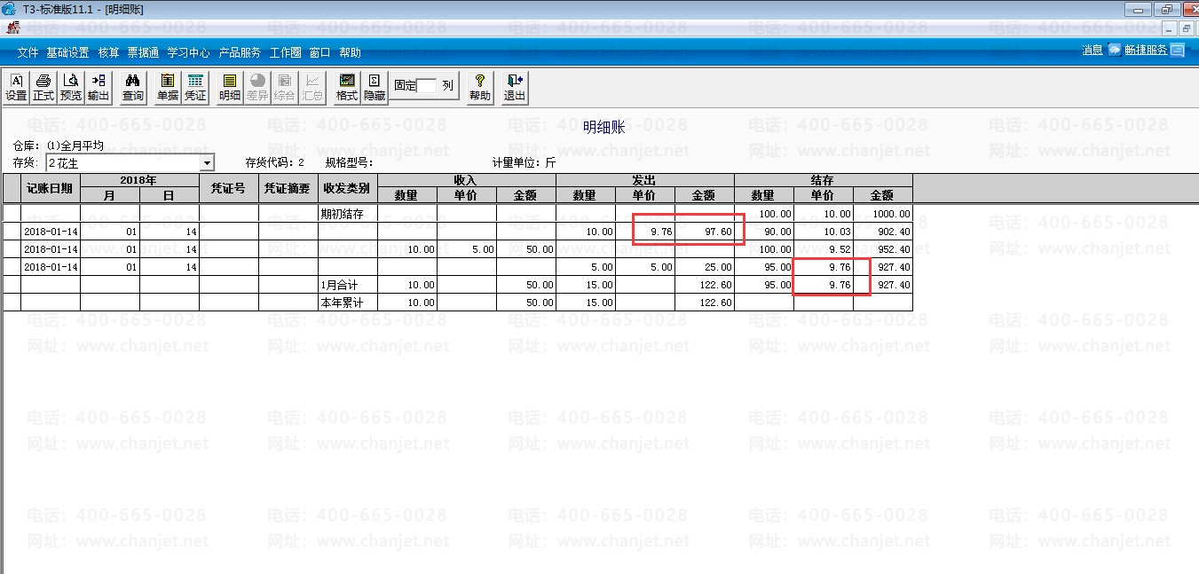The image size is (1199, 574).
Task: Click the 97.60 issue amount cell
Action: coord(705,232)
